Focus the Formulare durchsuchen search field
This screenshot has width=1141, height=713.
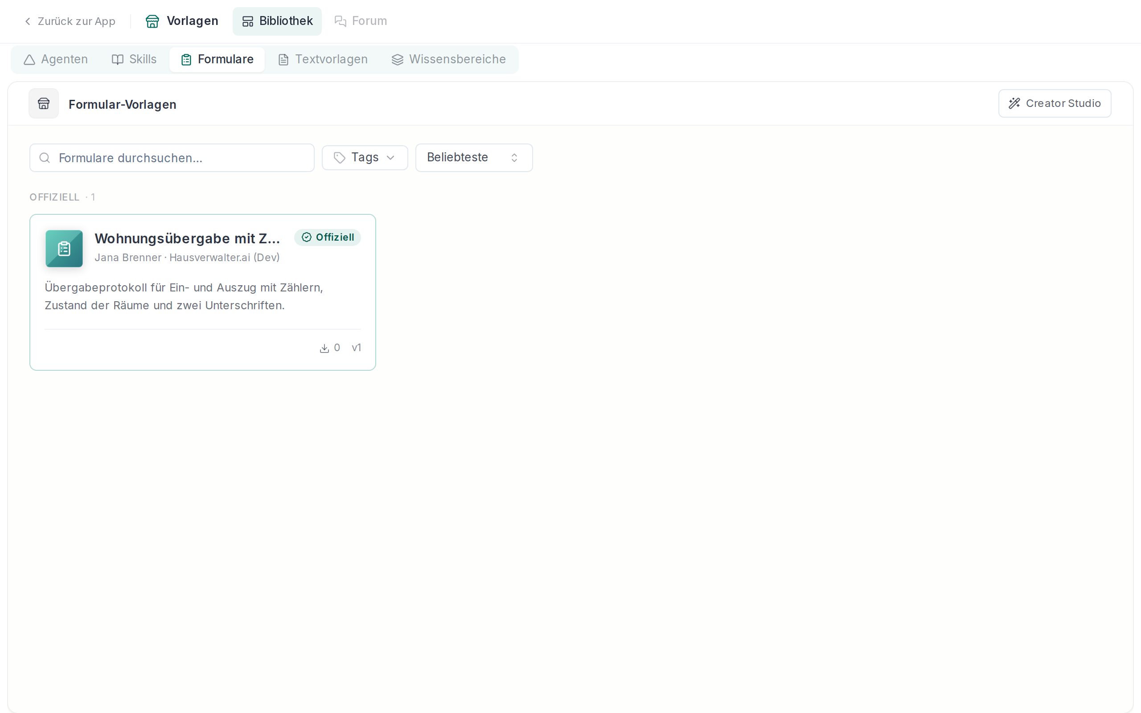172,158
